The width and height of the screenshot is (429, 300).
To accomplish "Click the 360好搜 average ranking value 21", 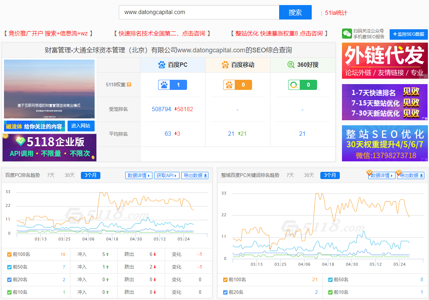I will point(302,134).
